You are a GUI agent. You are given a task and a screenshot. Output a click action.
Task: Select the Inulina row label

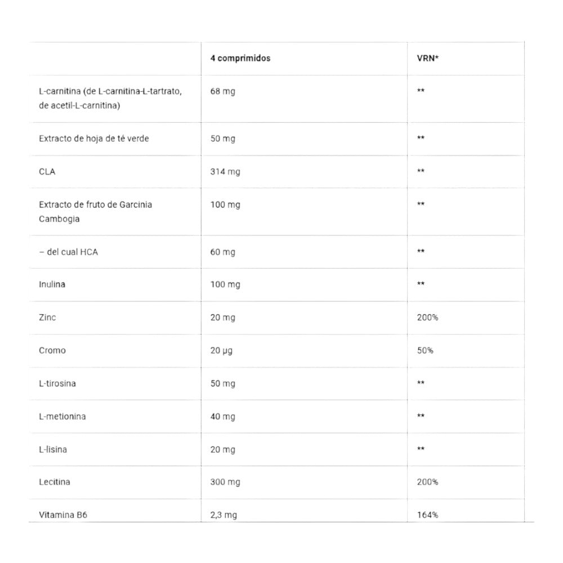pos(52,285)
